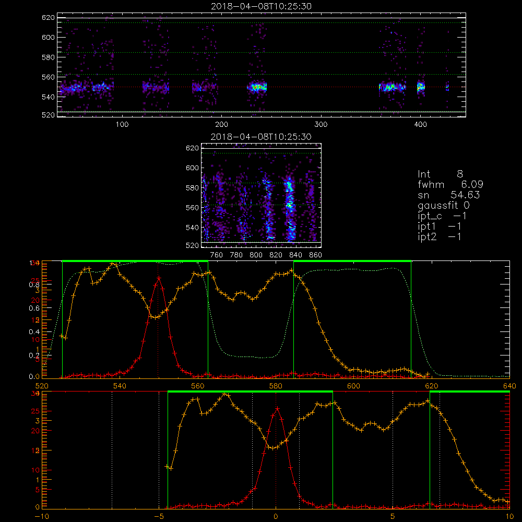Click the 0.8 y-axis label on profile plot

pos(34,284)
